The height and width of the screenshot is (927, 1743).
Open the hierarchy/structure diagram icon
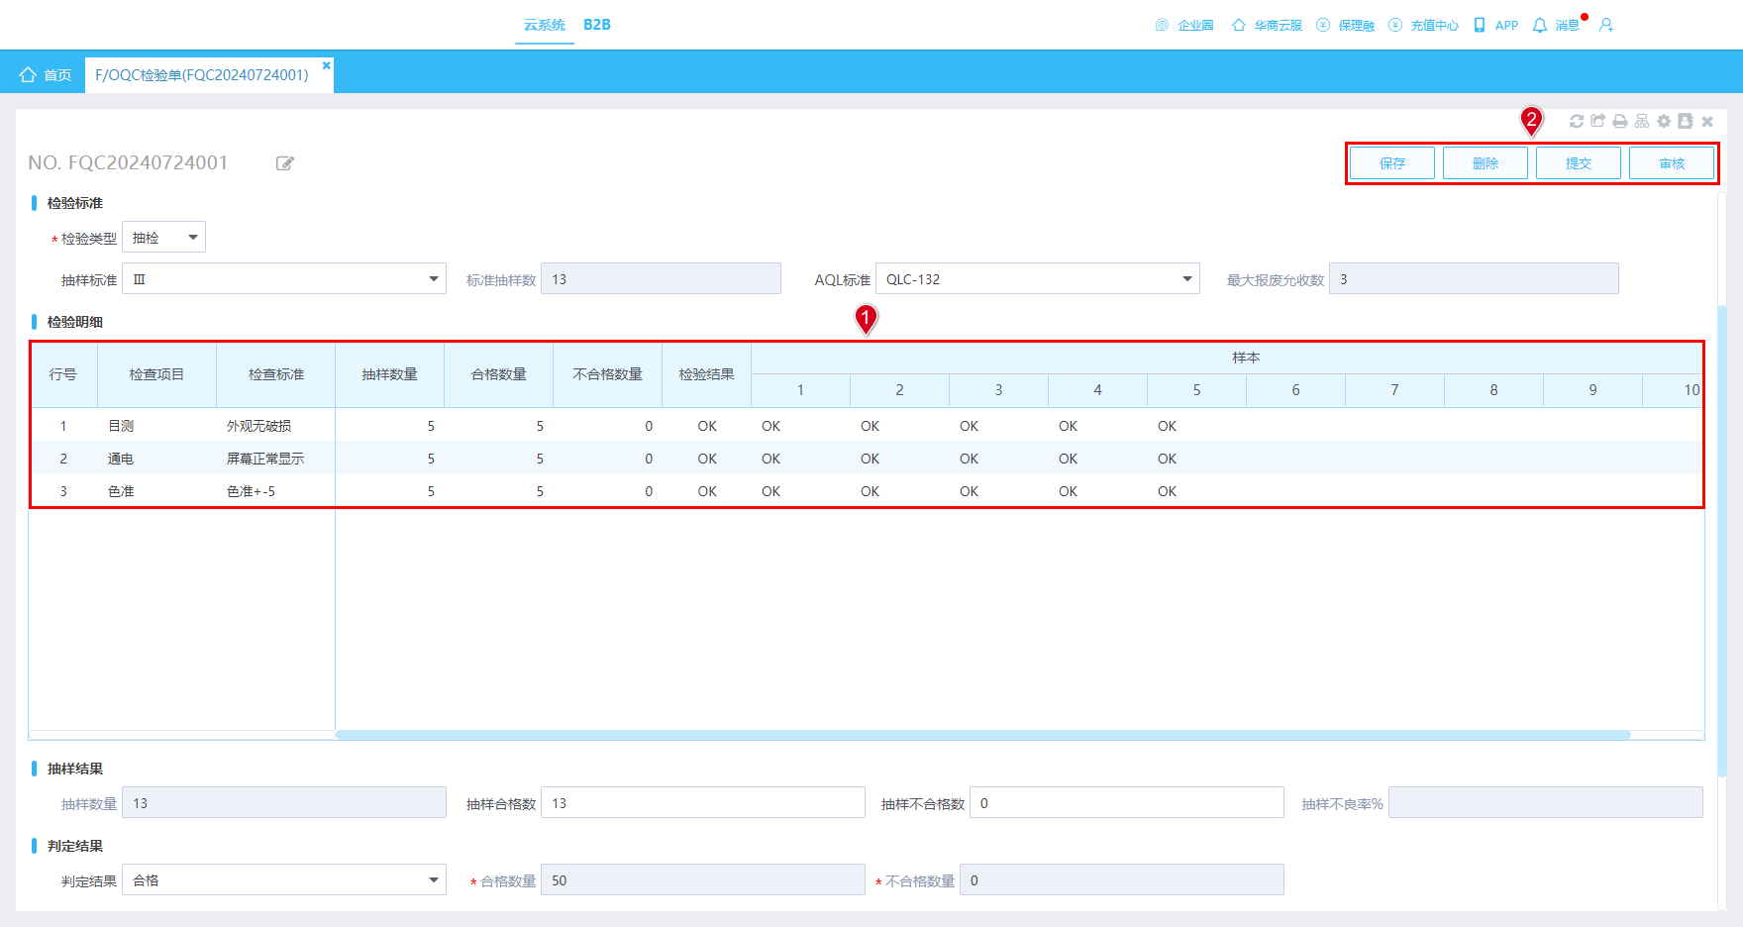tap(1642, 121)
